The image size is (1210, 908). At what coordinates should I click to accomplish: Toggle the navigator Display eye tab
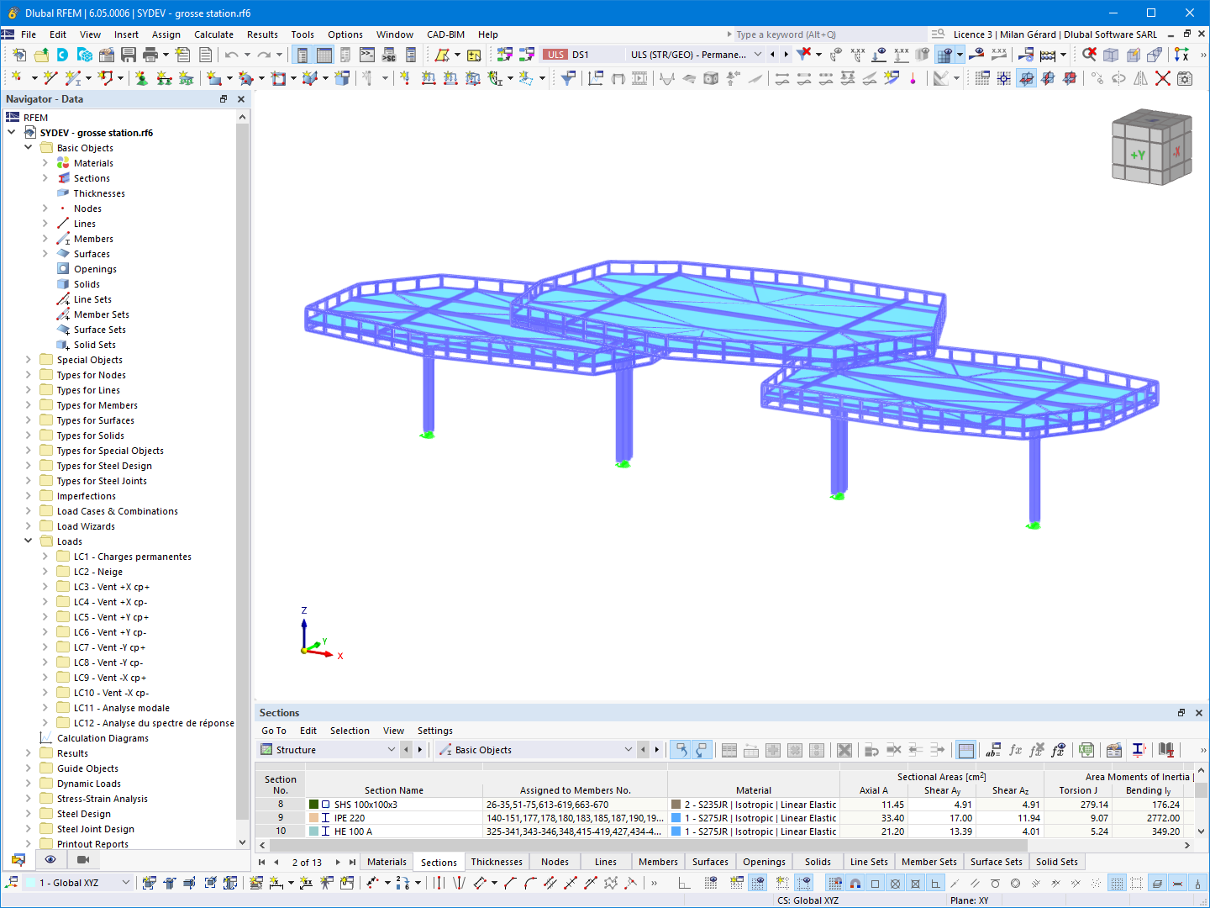click(x=50, y=859)
